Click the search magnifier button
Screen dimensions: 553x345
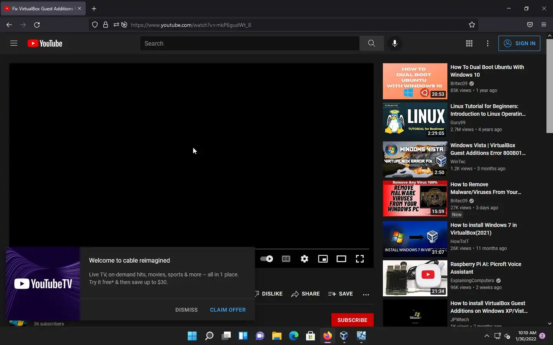[x=371, y=43]
